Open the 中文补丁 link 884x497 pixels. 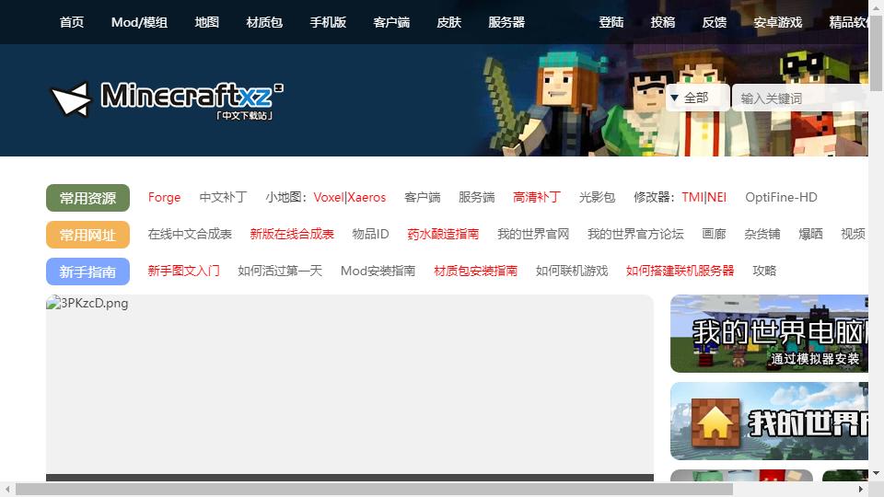pyautogui.click(x=223, y=197)
